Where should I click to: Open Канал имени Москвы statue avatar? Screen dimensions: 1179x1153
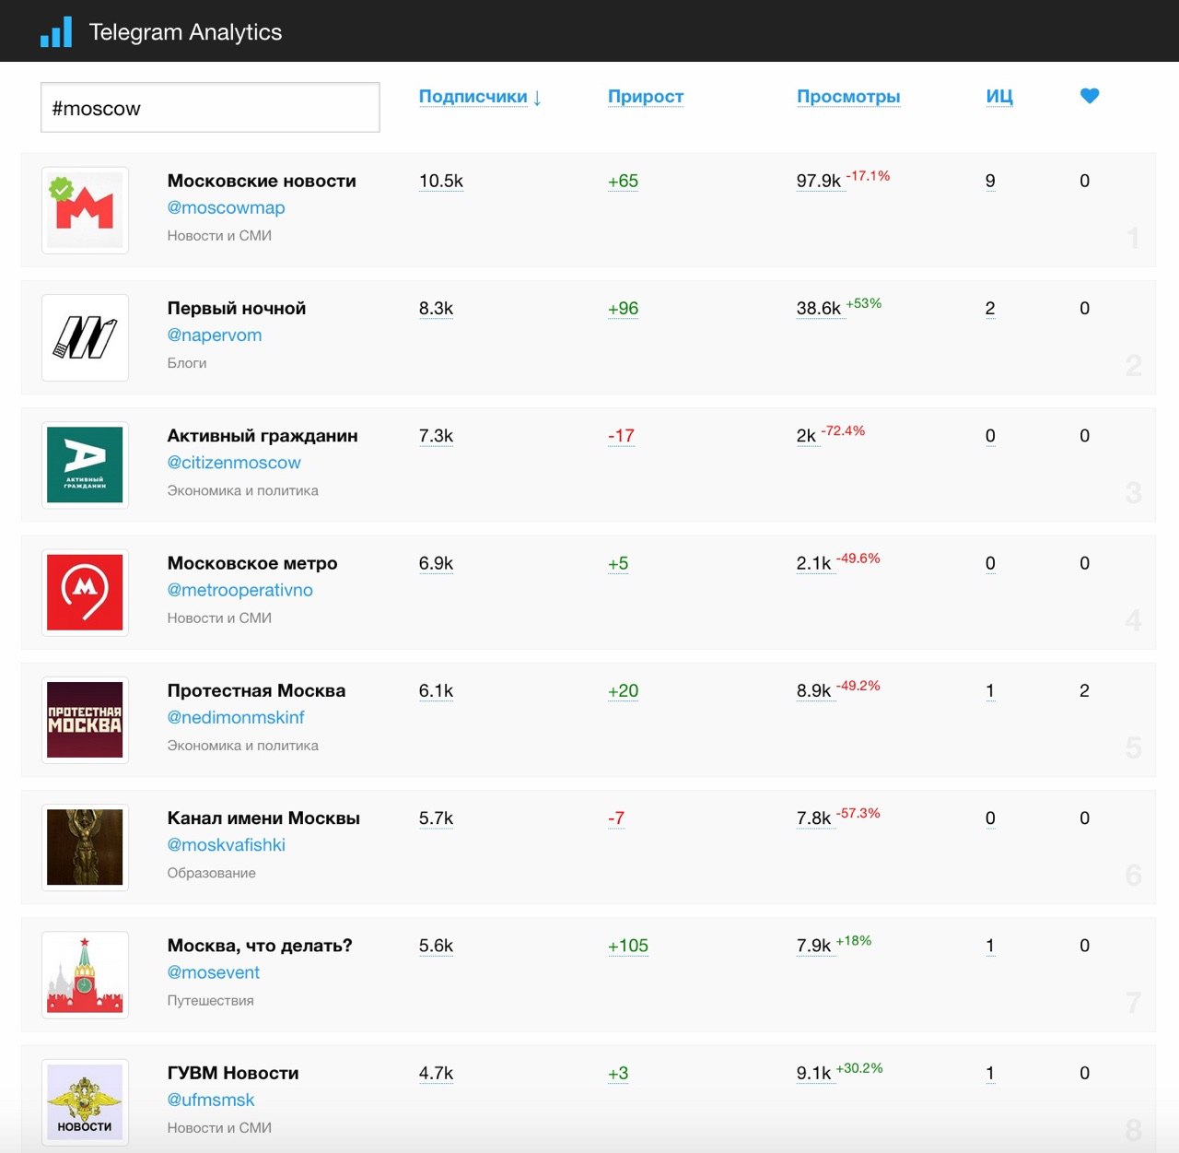tap(85, 847)
